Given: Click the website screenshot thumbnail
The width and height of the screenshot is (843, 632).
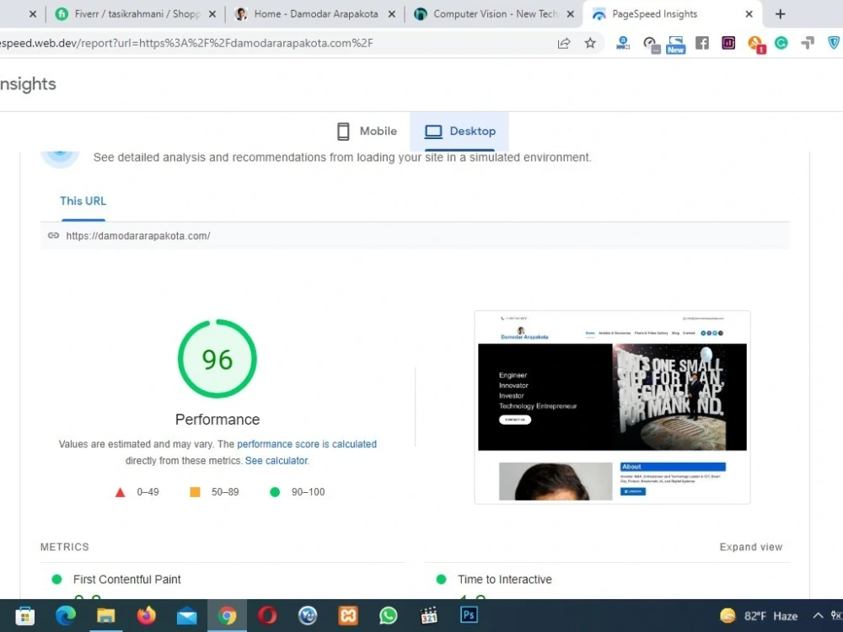Looking at the screenshot, I should point(612,407).
